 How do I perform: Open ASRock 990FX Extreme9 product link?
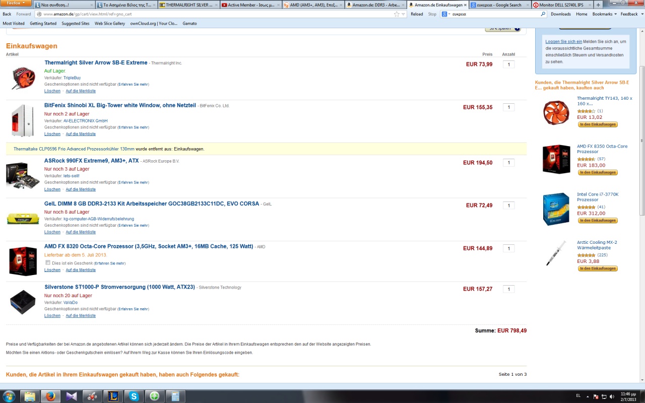(92, 161)
